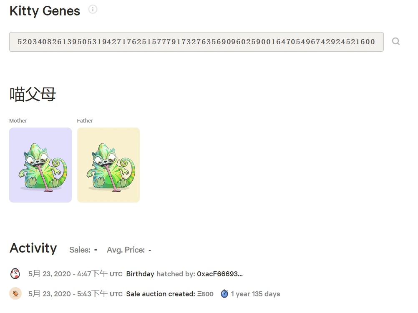Click the 喵父母 section heading
The width and height of the screenshot is (418, 313).
coord(33,95)
